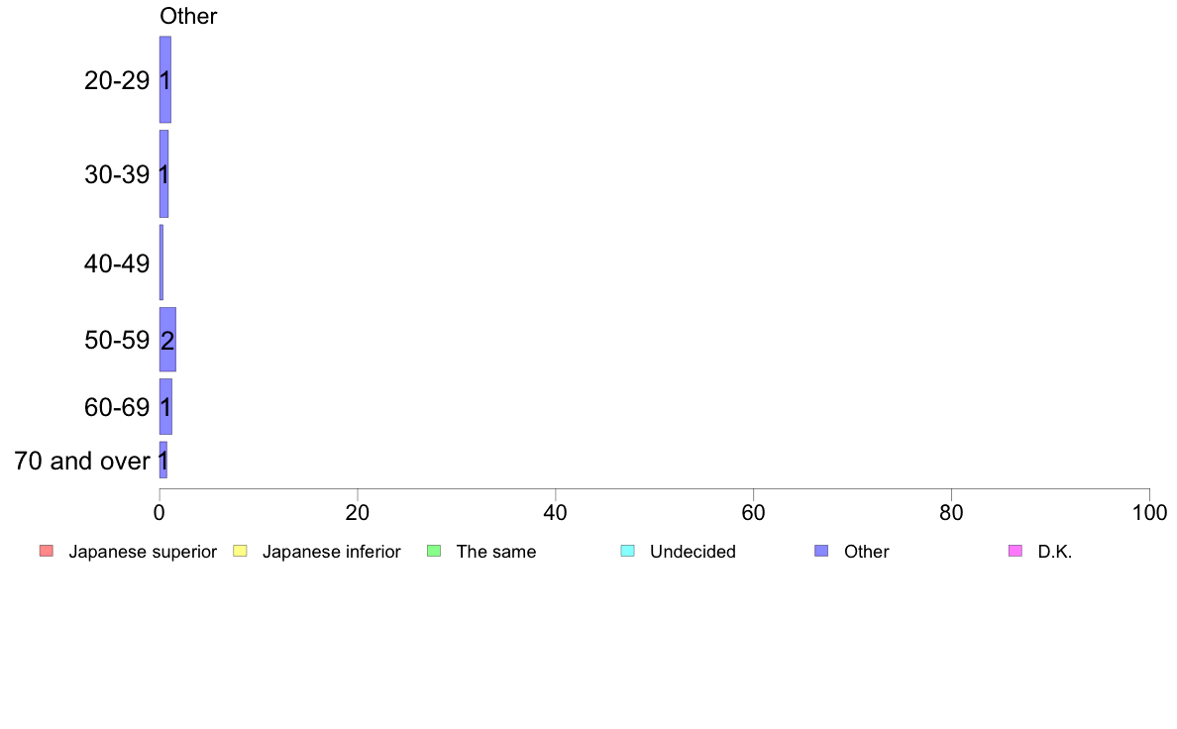Select the 70 and over bar
This screenshot has width=1177, height=729.
coord(162,460)
